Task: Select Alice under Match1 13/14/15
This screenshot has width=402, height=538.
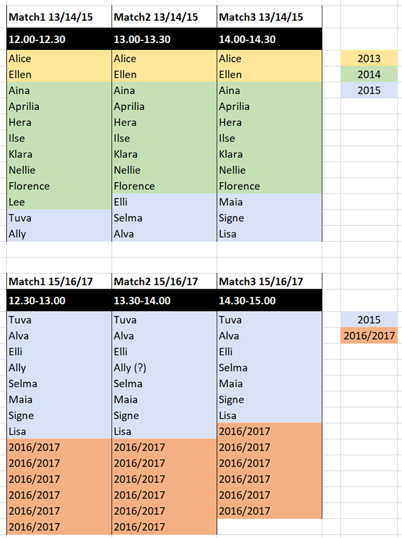Action: (x=59, y=58)
